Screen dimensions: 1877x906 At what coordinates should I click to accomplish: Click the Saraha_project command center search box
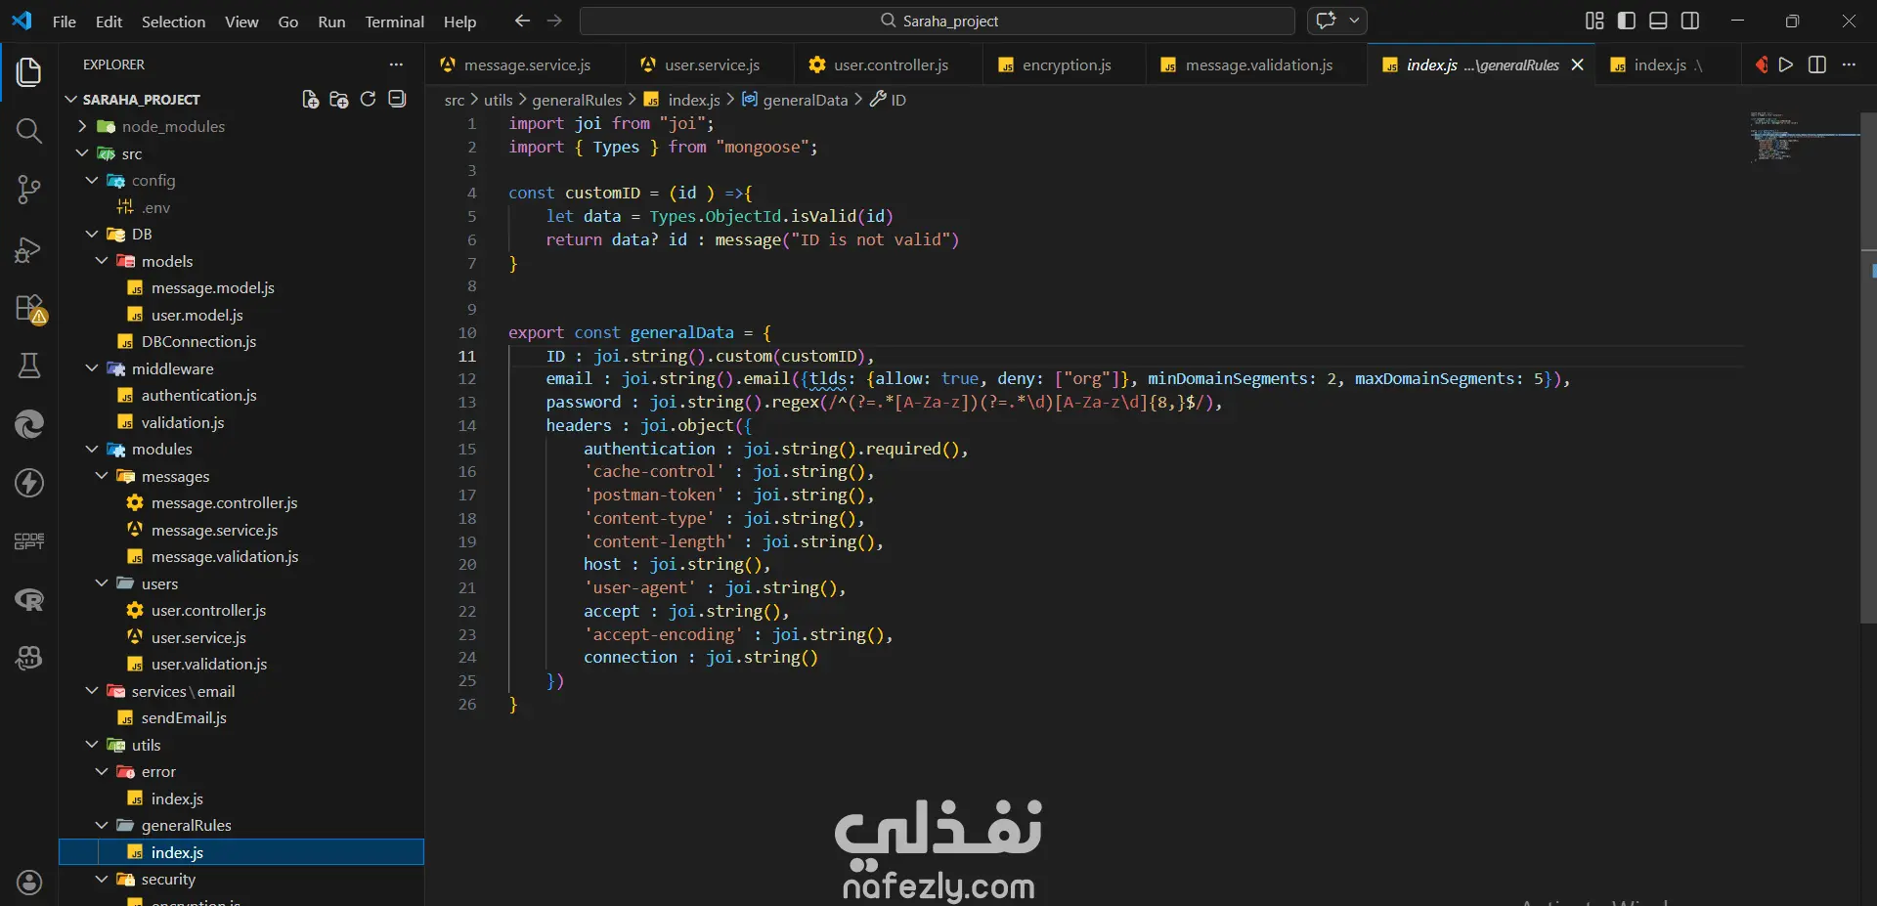pos(938,21)
